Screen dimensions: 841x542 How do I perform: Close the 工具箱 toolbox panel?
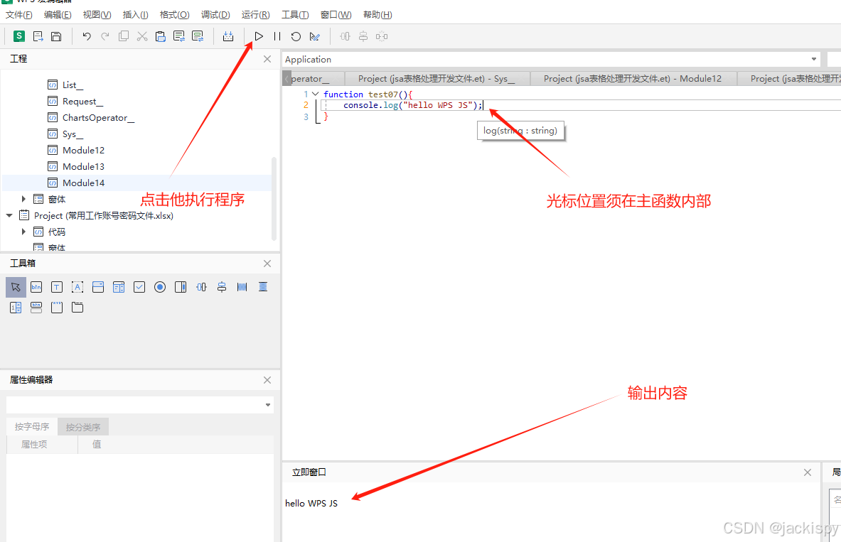tap(267, 264)
